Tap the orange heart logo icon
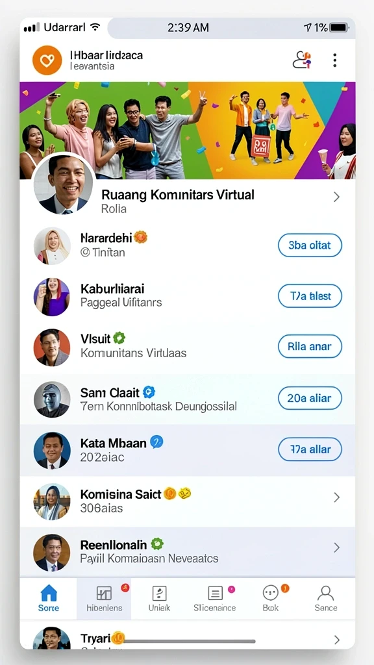This screenshot has width=374, height=665. 47,60
